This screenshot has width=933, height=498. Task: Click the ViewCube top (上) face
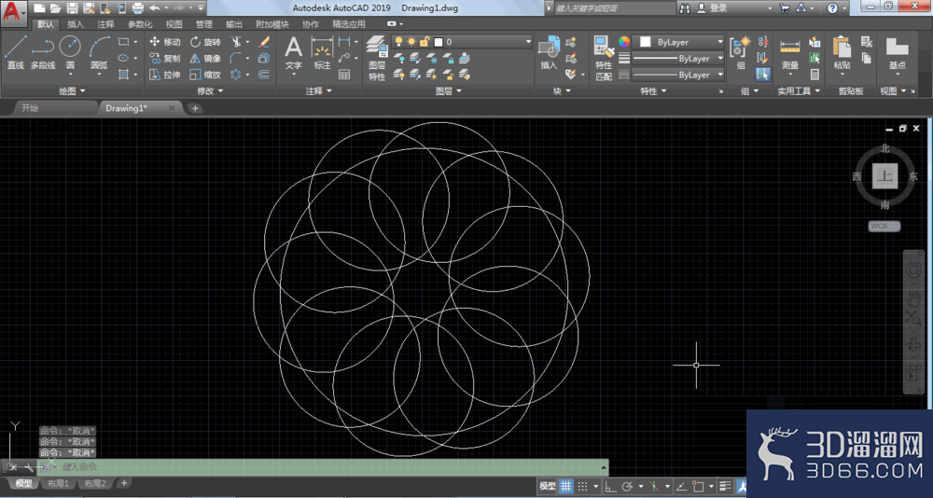pos(885,176)
